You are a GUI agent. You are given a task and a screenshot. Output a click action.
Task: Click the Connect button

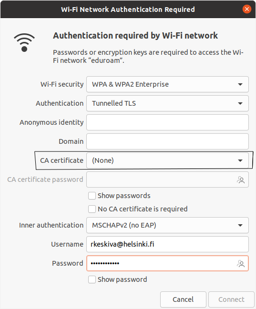231,299
